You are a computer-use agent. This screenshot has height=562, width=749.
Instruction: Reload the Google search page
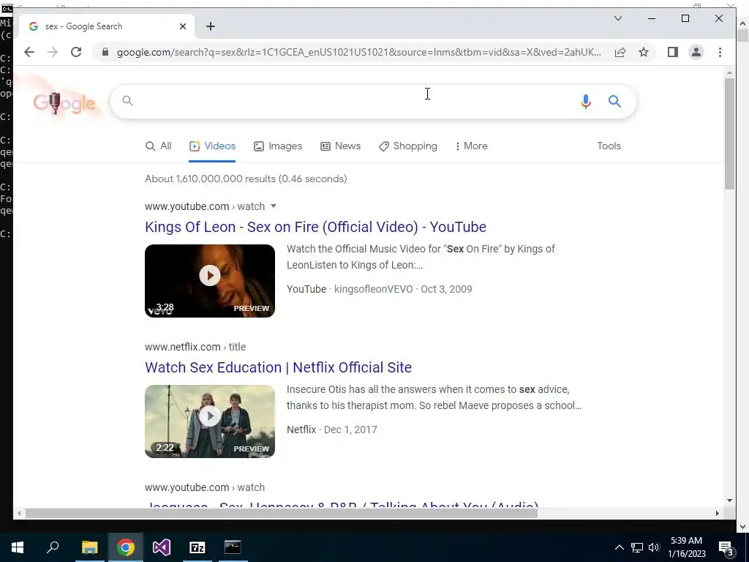(x=76, y=52)
